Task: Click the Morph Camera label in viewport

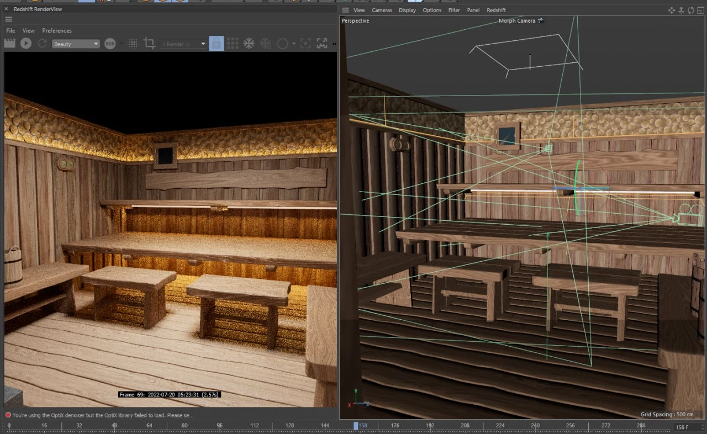Action: pyautogui.click(x=517, y=20)
